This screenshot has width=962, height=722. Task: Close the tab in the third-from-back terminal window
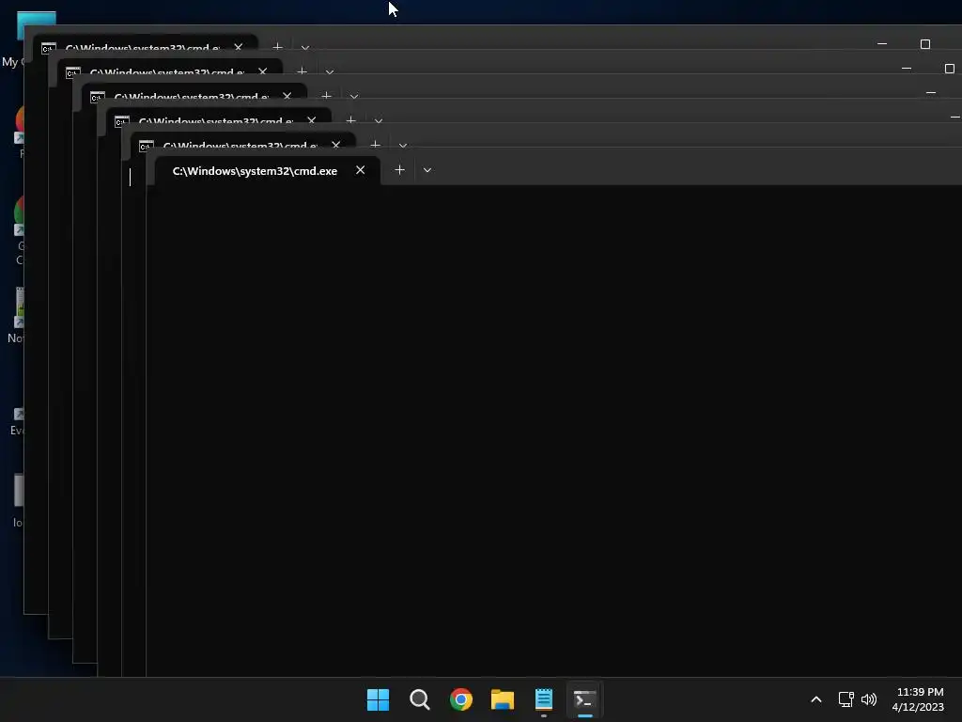287,96
